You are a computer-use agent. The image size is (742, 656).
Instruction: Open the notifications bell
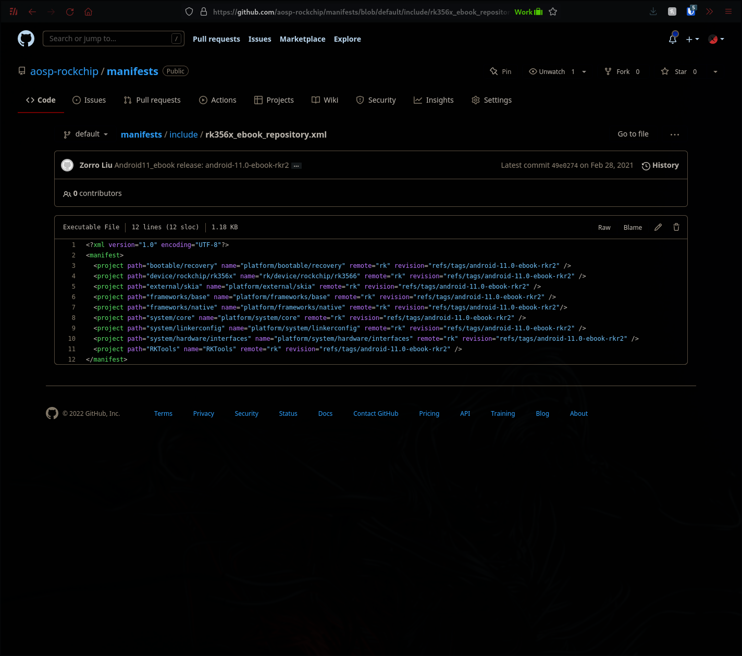(x=673, y=39)
